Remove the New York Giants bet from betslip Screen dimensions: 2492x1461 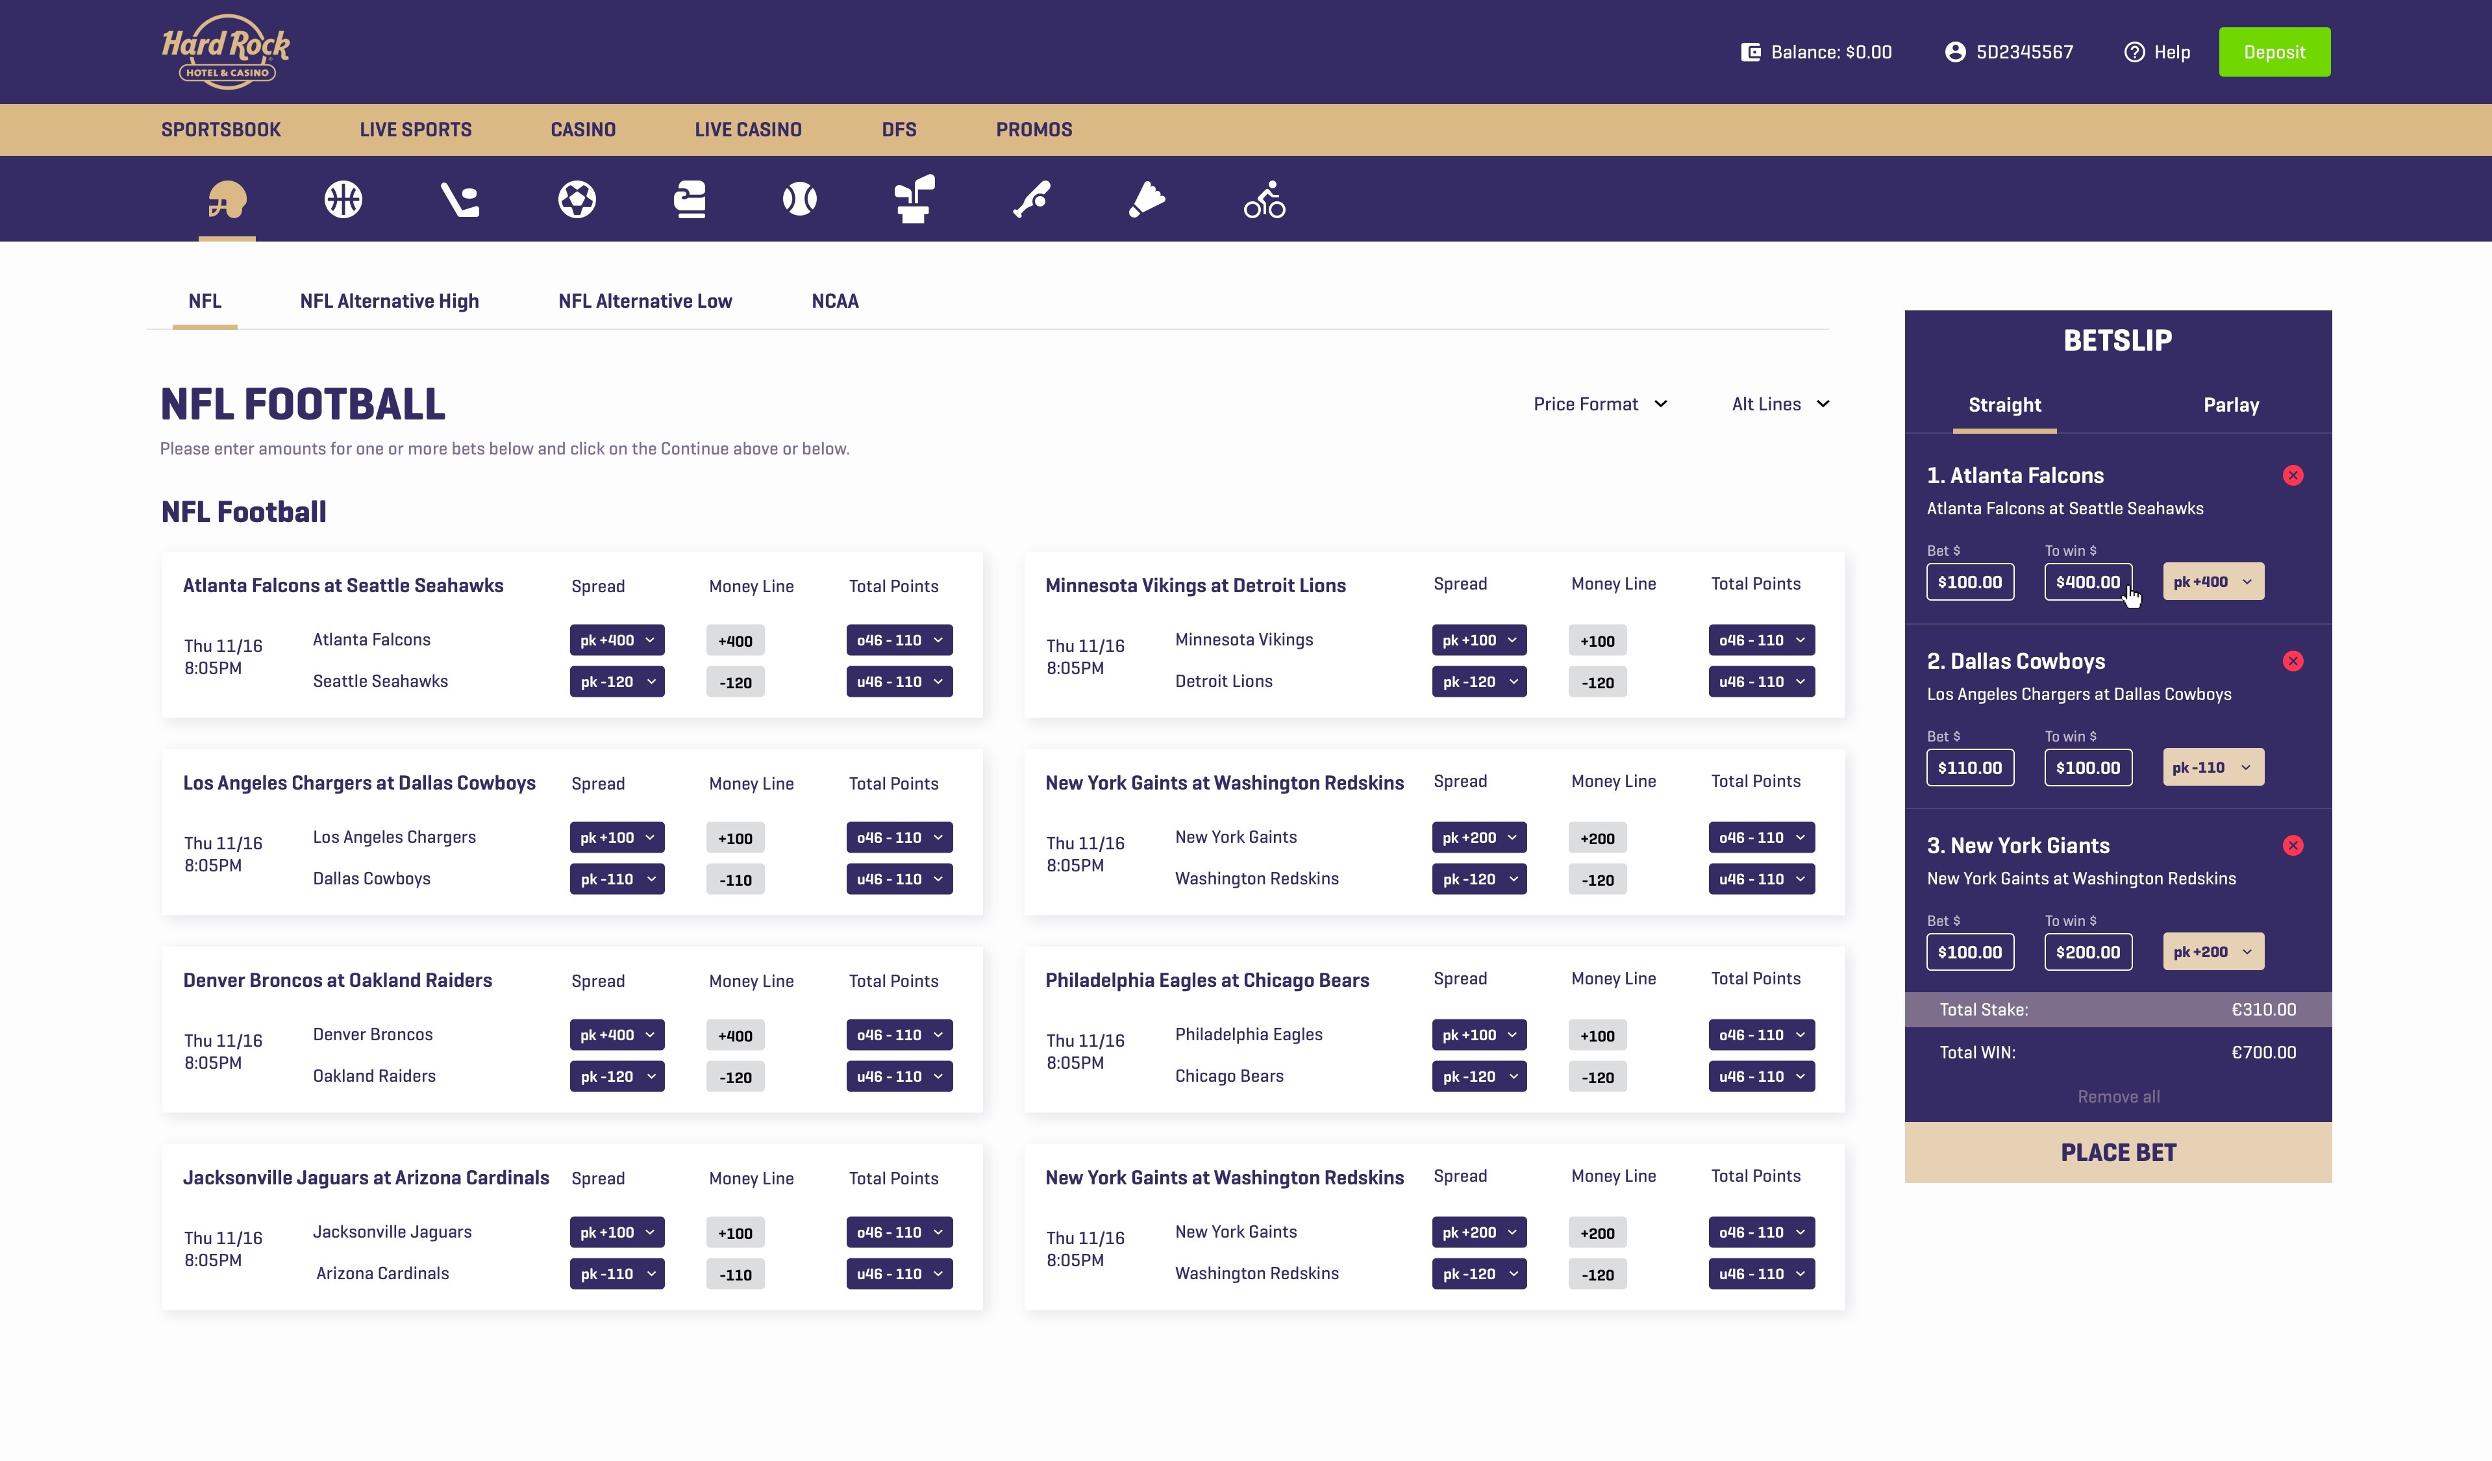pyautogui.click(x=2292, y=845)
